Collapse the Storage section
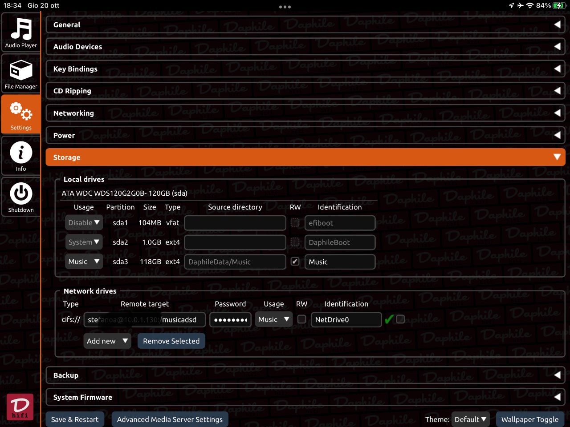570x427 pixels. point(305,157)
